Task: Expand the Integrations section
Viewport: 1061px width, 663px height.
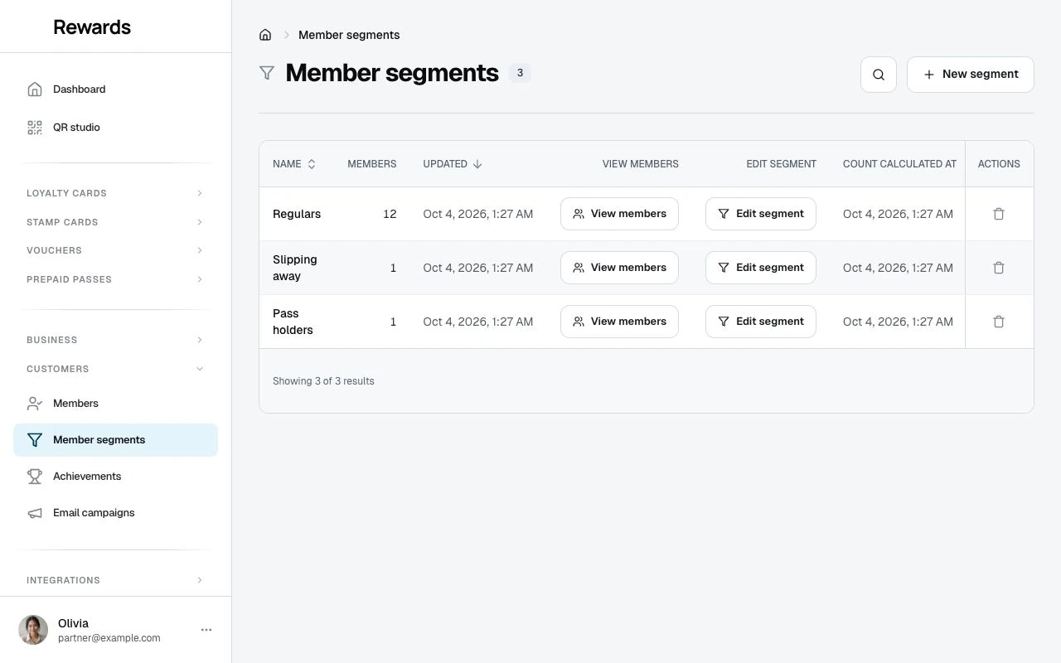Action: 115,580
